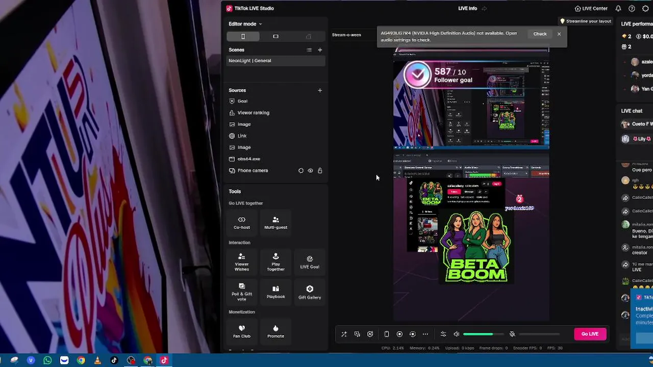Click the Go LIVE button
This screenshot has height=367, width=653.
[x=590, y=334]
